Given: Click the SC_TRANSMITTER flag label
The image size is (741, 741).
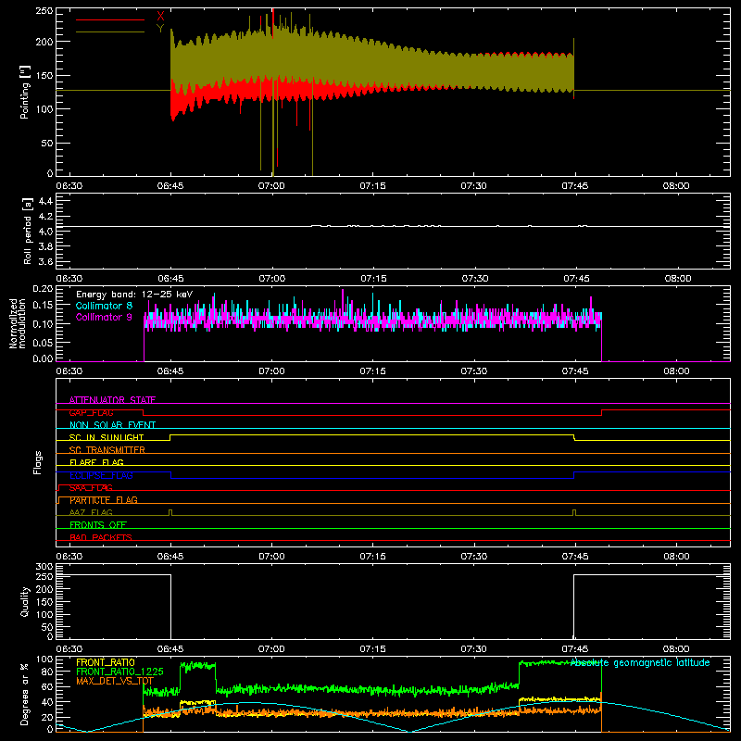Looking at the screenshot, I should (x=107, y=450).
